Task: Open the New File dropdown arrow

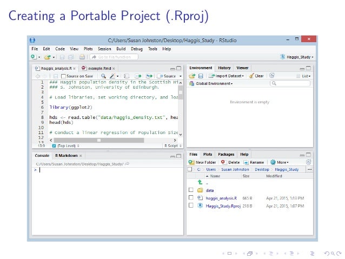Action: click(x=39, y=57)
